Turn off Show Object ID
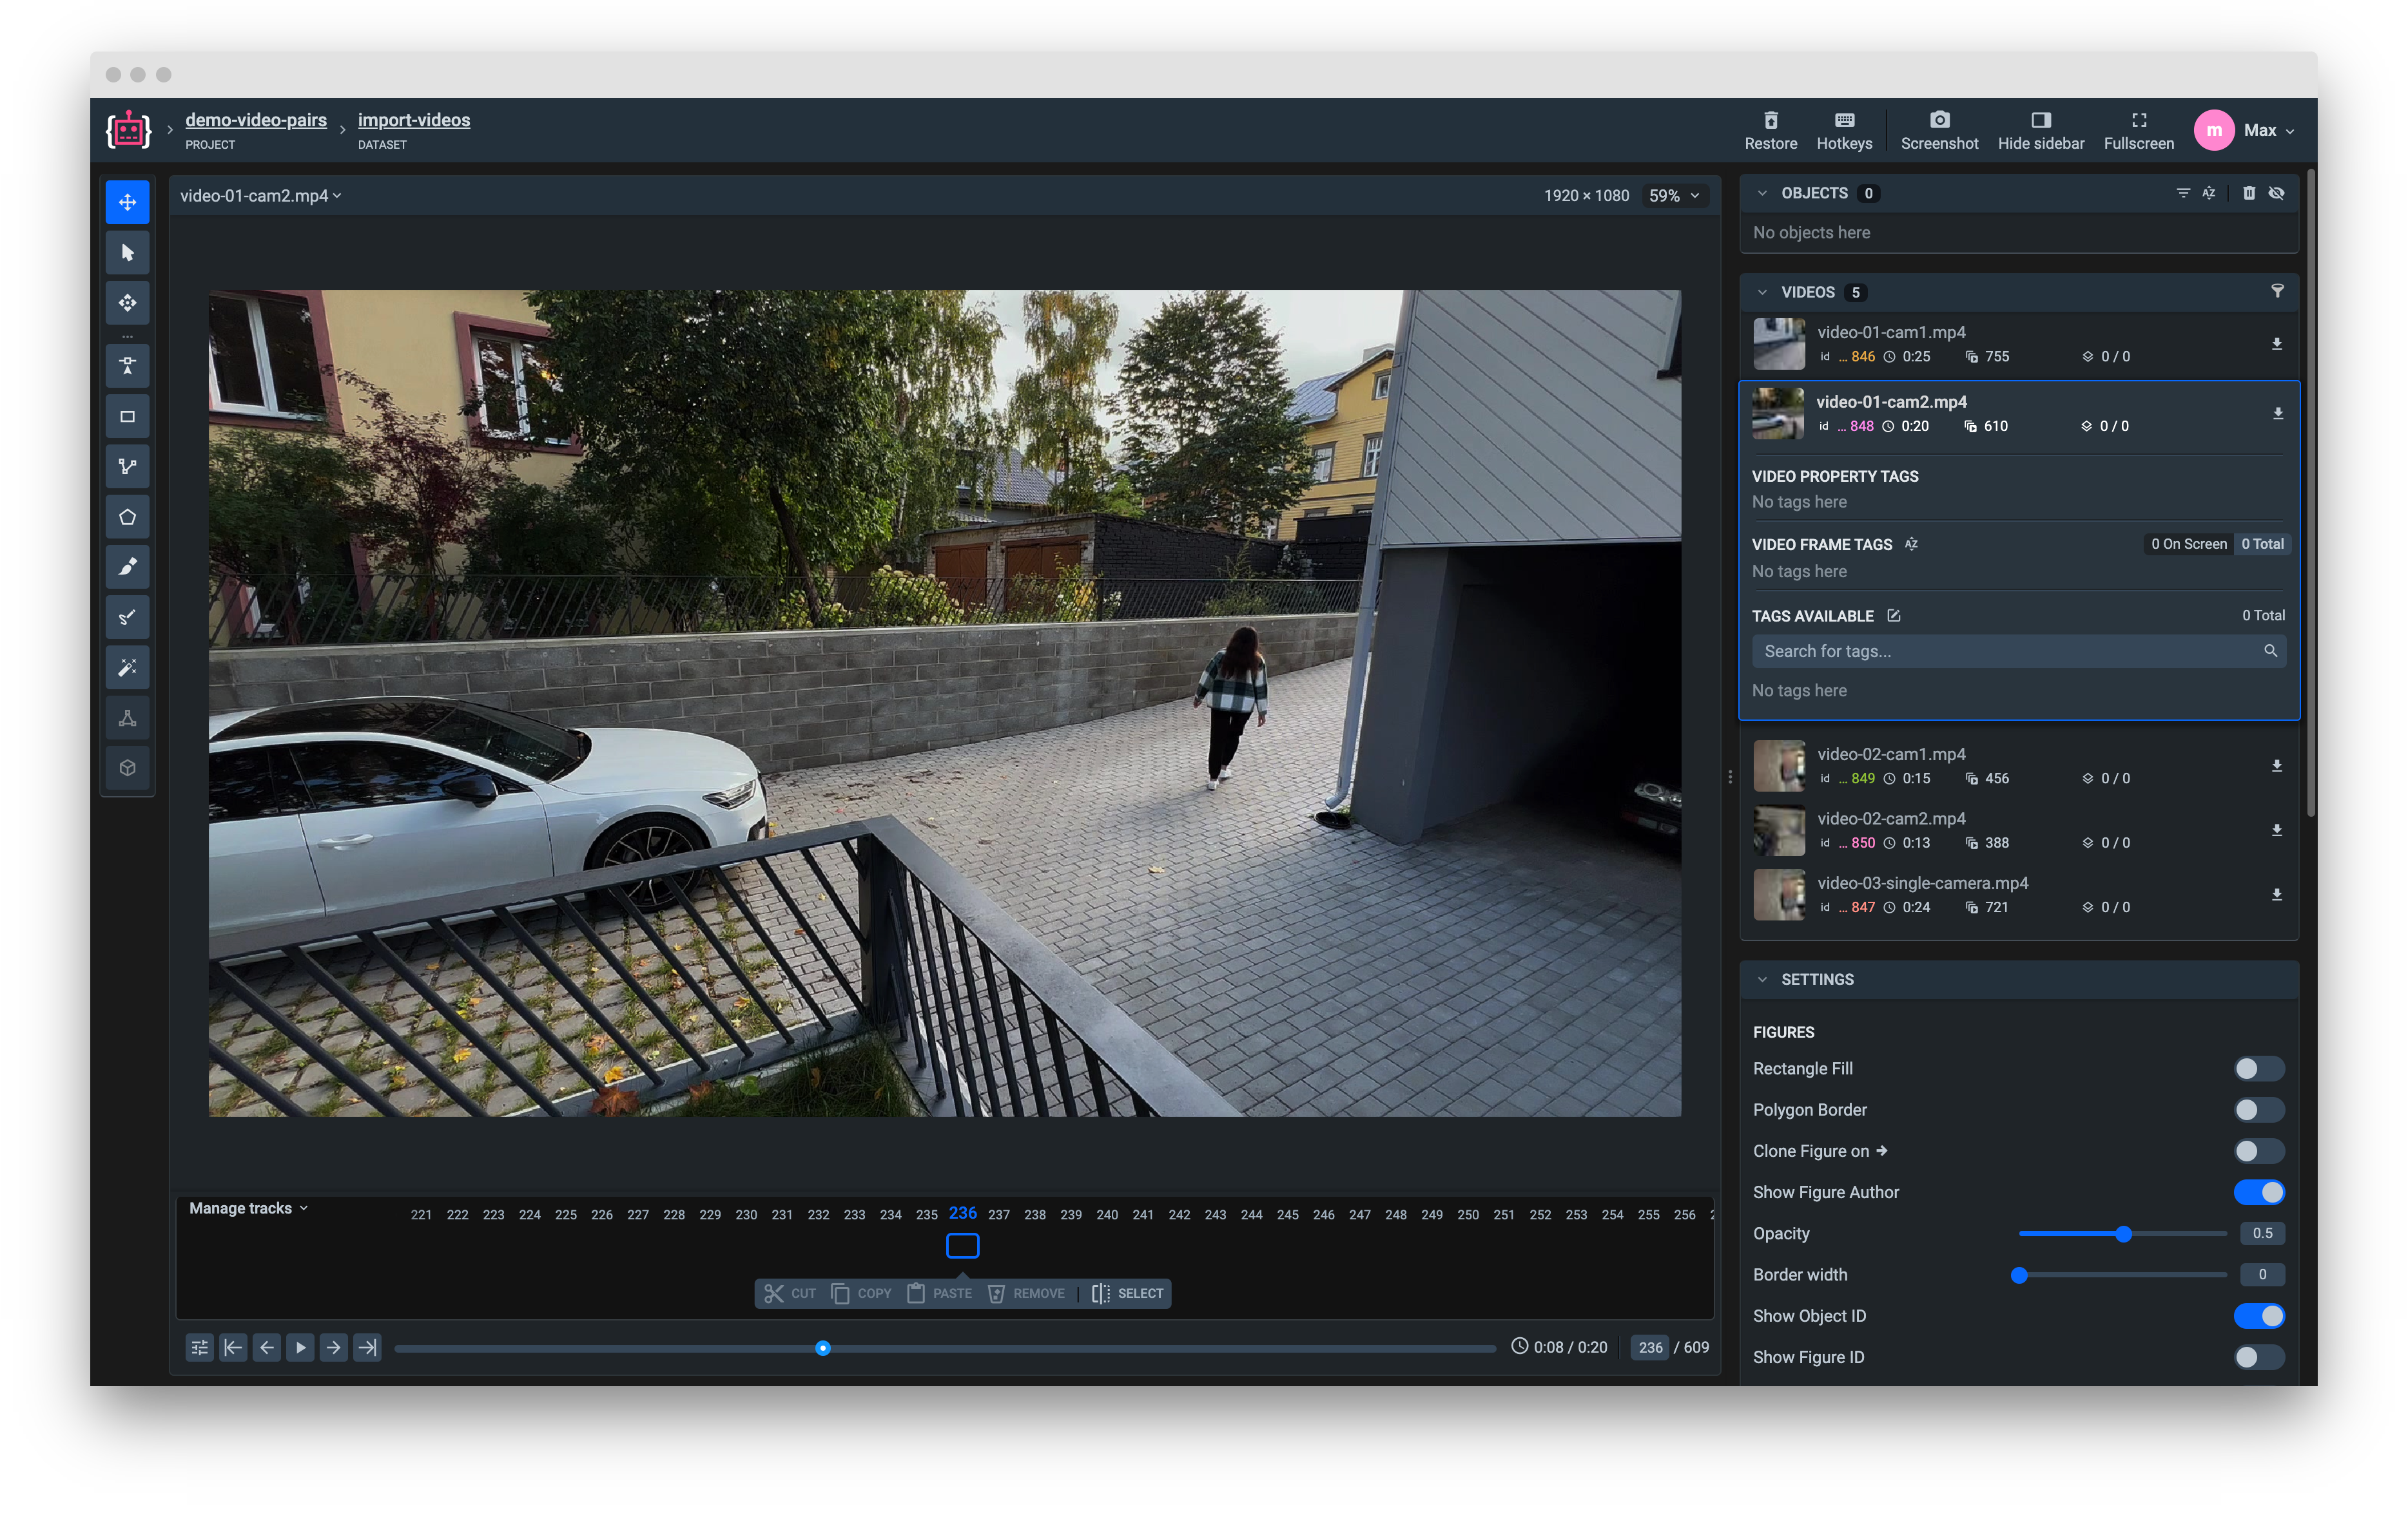Image resolution: width=2408 pixels, height=1515 pixels. tap(2258, 1316)
